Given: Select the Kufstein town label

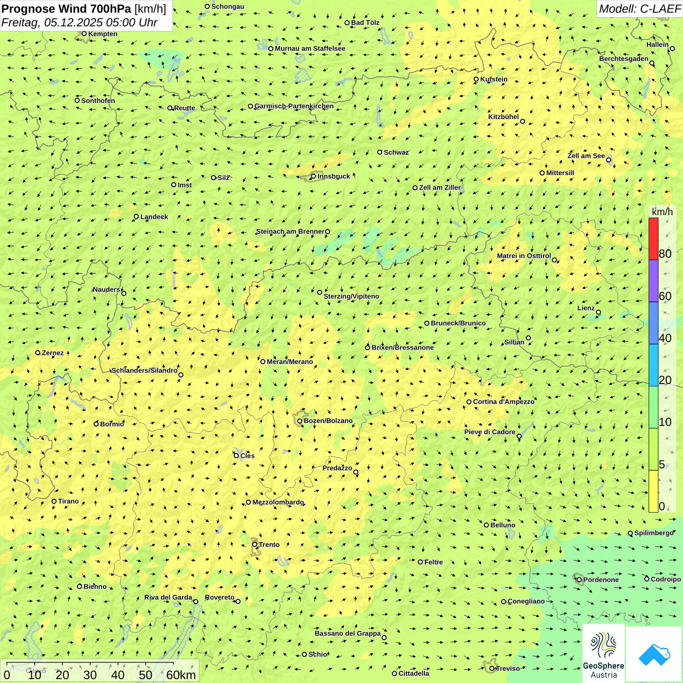Looking at the screenshot, I should [494, 79].
